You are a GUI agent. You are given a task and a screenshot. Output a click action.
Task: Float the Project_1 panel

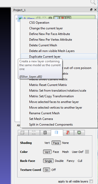pos(91,10)
